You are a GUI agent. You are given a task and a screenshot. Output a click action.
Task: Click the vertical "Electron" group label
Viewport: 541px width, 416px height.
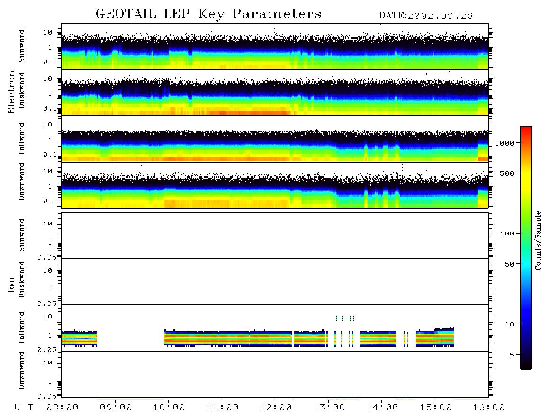click(x=11, y=92)
